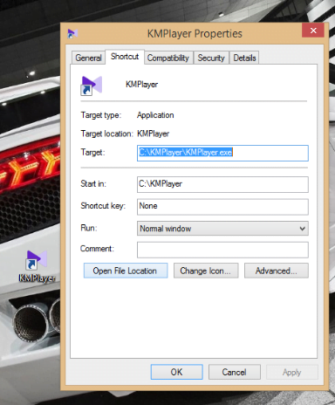Open Advanced shortcut properties
This screenshot has width=335, height=405.
[x=277, y=271]
